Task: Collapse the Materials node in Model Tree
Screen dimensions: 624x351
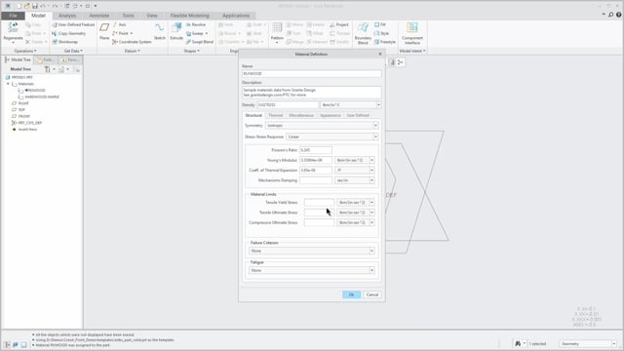Action: (x=8, y=84)
